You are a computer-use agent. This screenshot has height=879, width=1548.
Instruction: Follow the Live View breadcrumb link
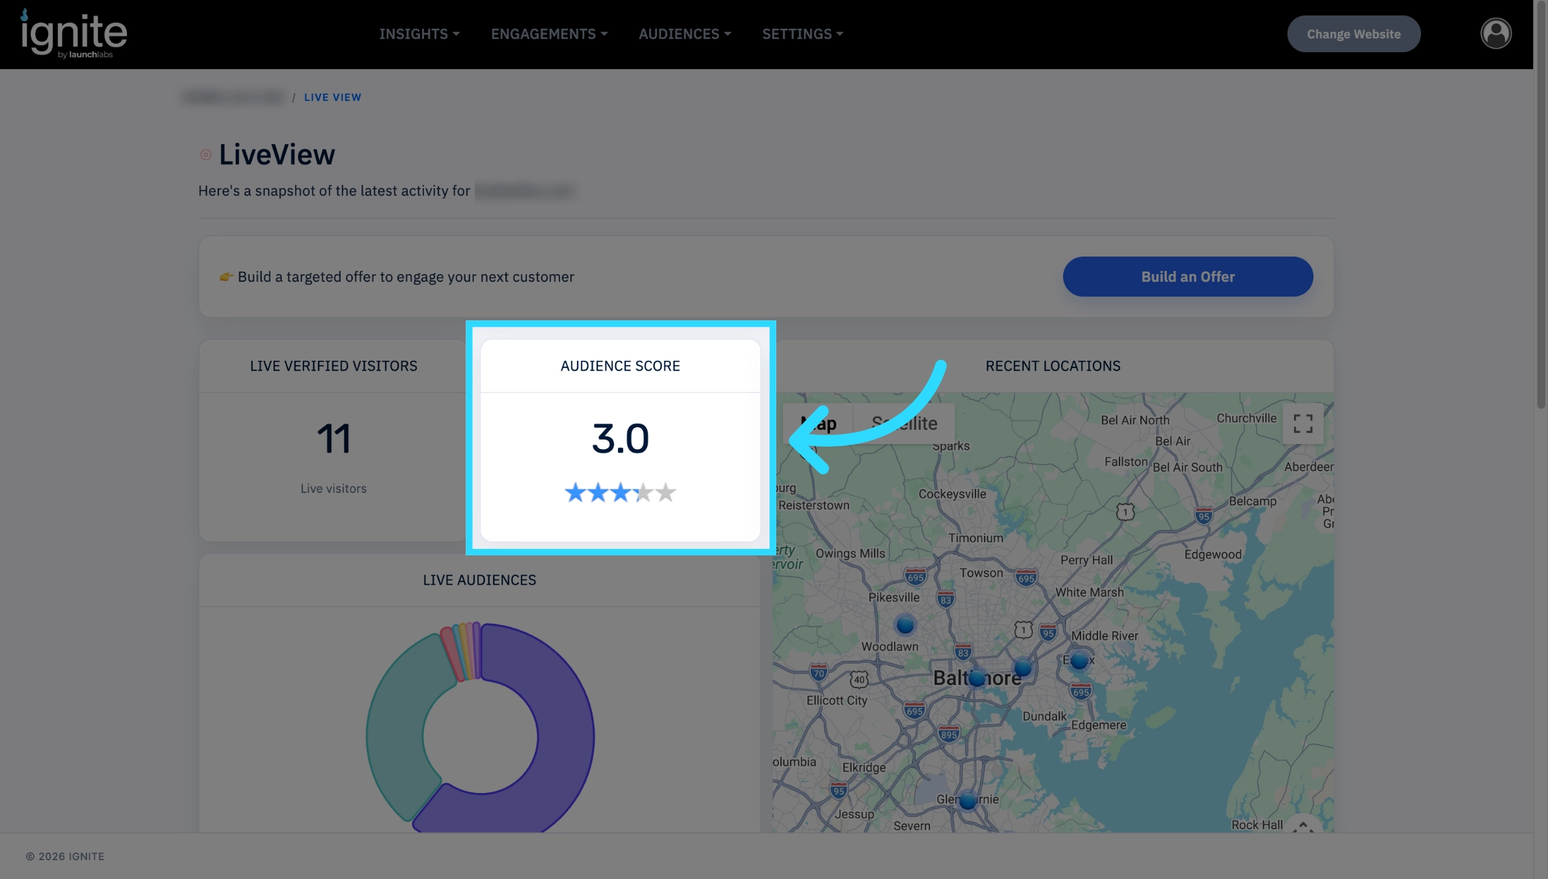[332, 97]
